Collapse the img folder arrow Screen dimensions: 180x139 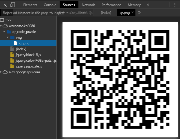(x=8, y=37)
